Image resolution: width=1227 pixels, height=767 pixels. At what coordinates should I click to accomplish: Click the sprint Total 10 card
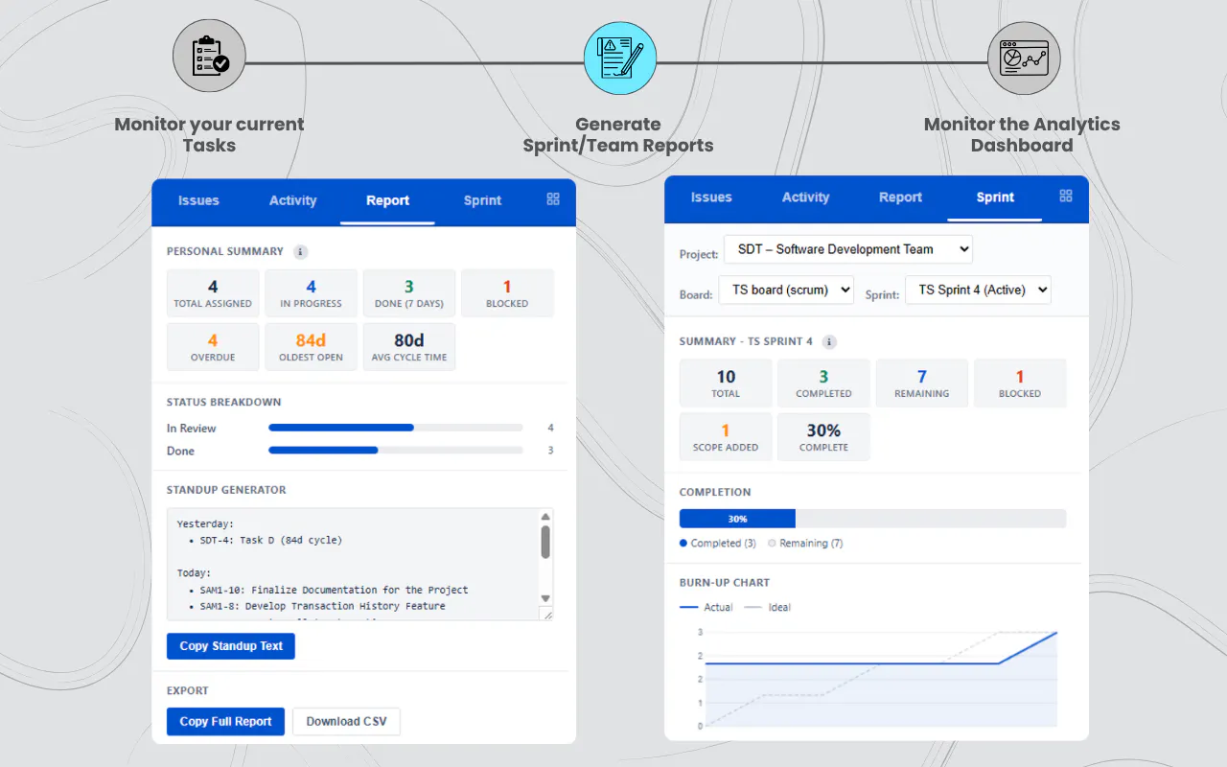pos(726,383)
